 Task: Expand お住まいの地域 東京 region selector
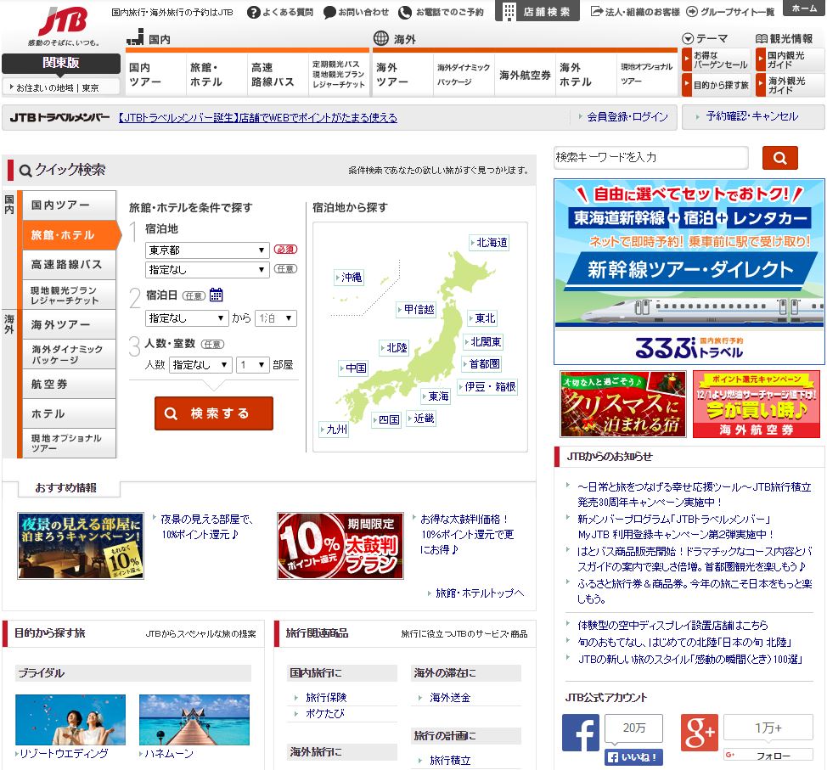[x=61, y=87]
